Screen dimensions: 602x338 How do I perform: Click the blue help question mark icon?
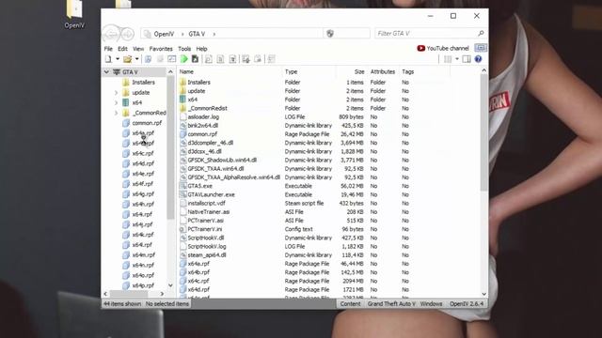[478, 59]
